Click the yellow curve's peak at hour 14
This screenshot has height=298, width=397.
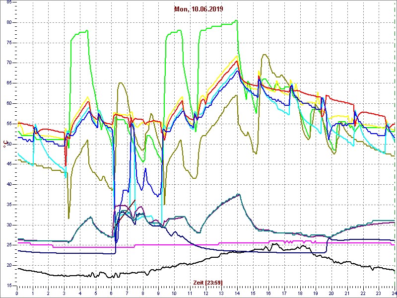click(x=237, y=56)
